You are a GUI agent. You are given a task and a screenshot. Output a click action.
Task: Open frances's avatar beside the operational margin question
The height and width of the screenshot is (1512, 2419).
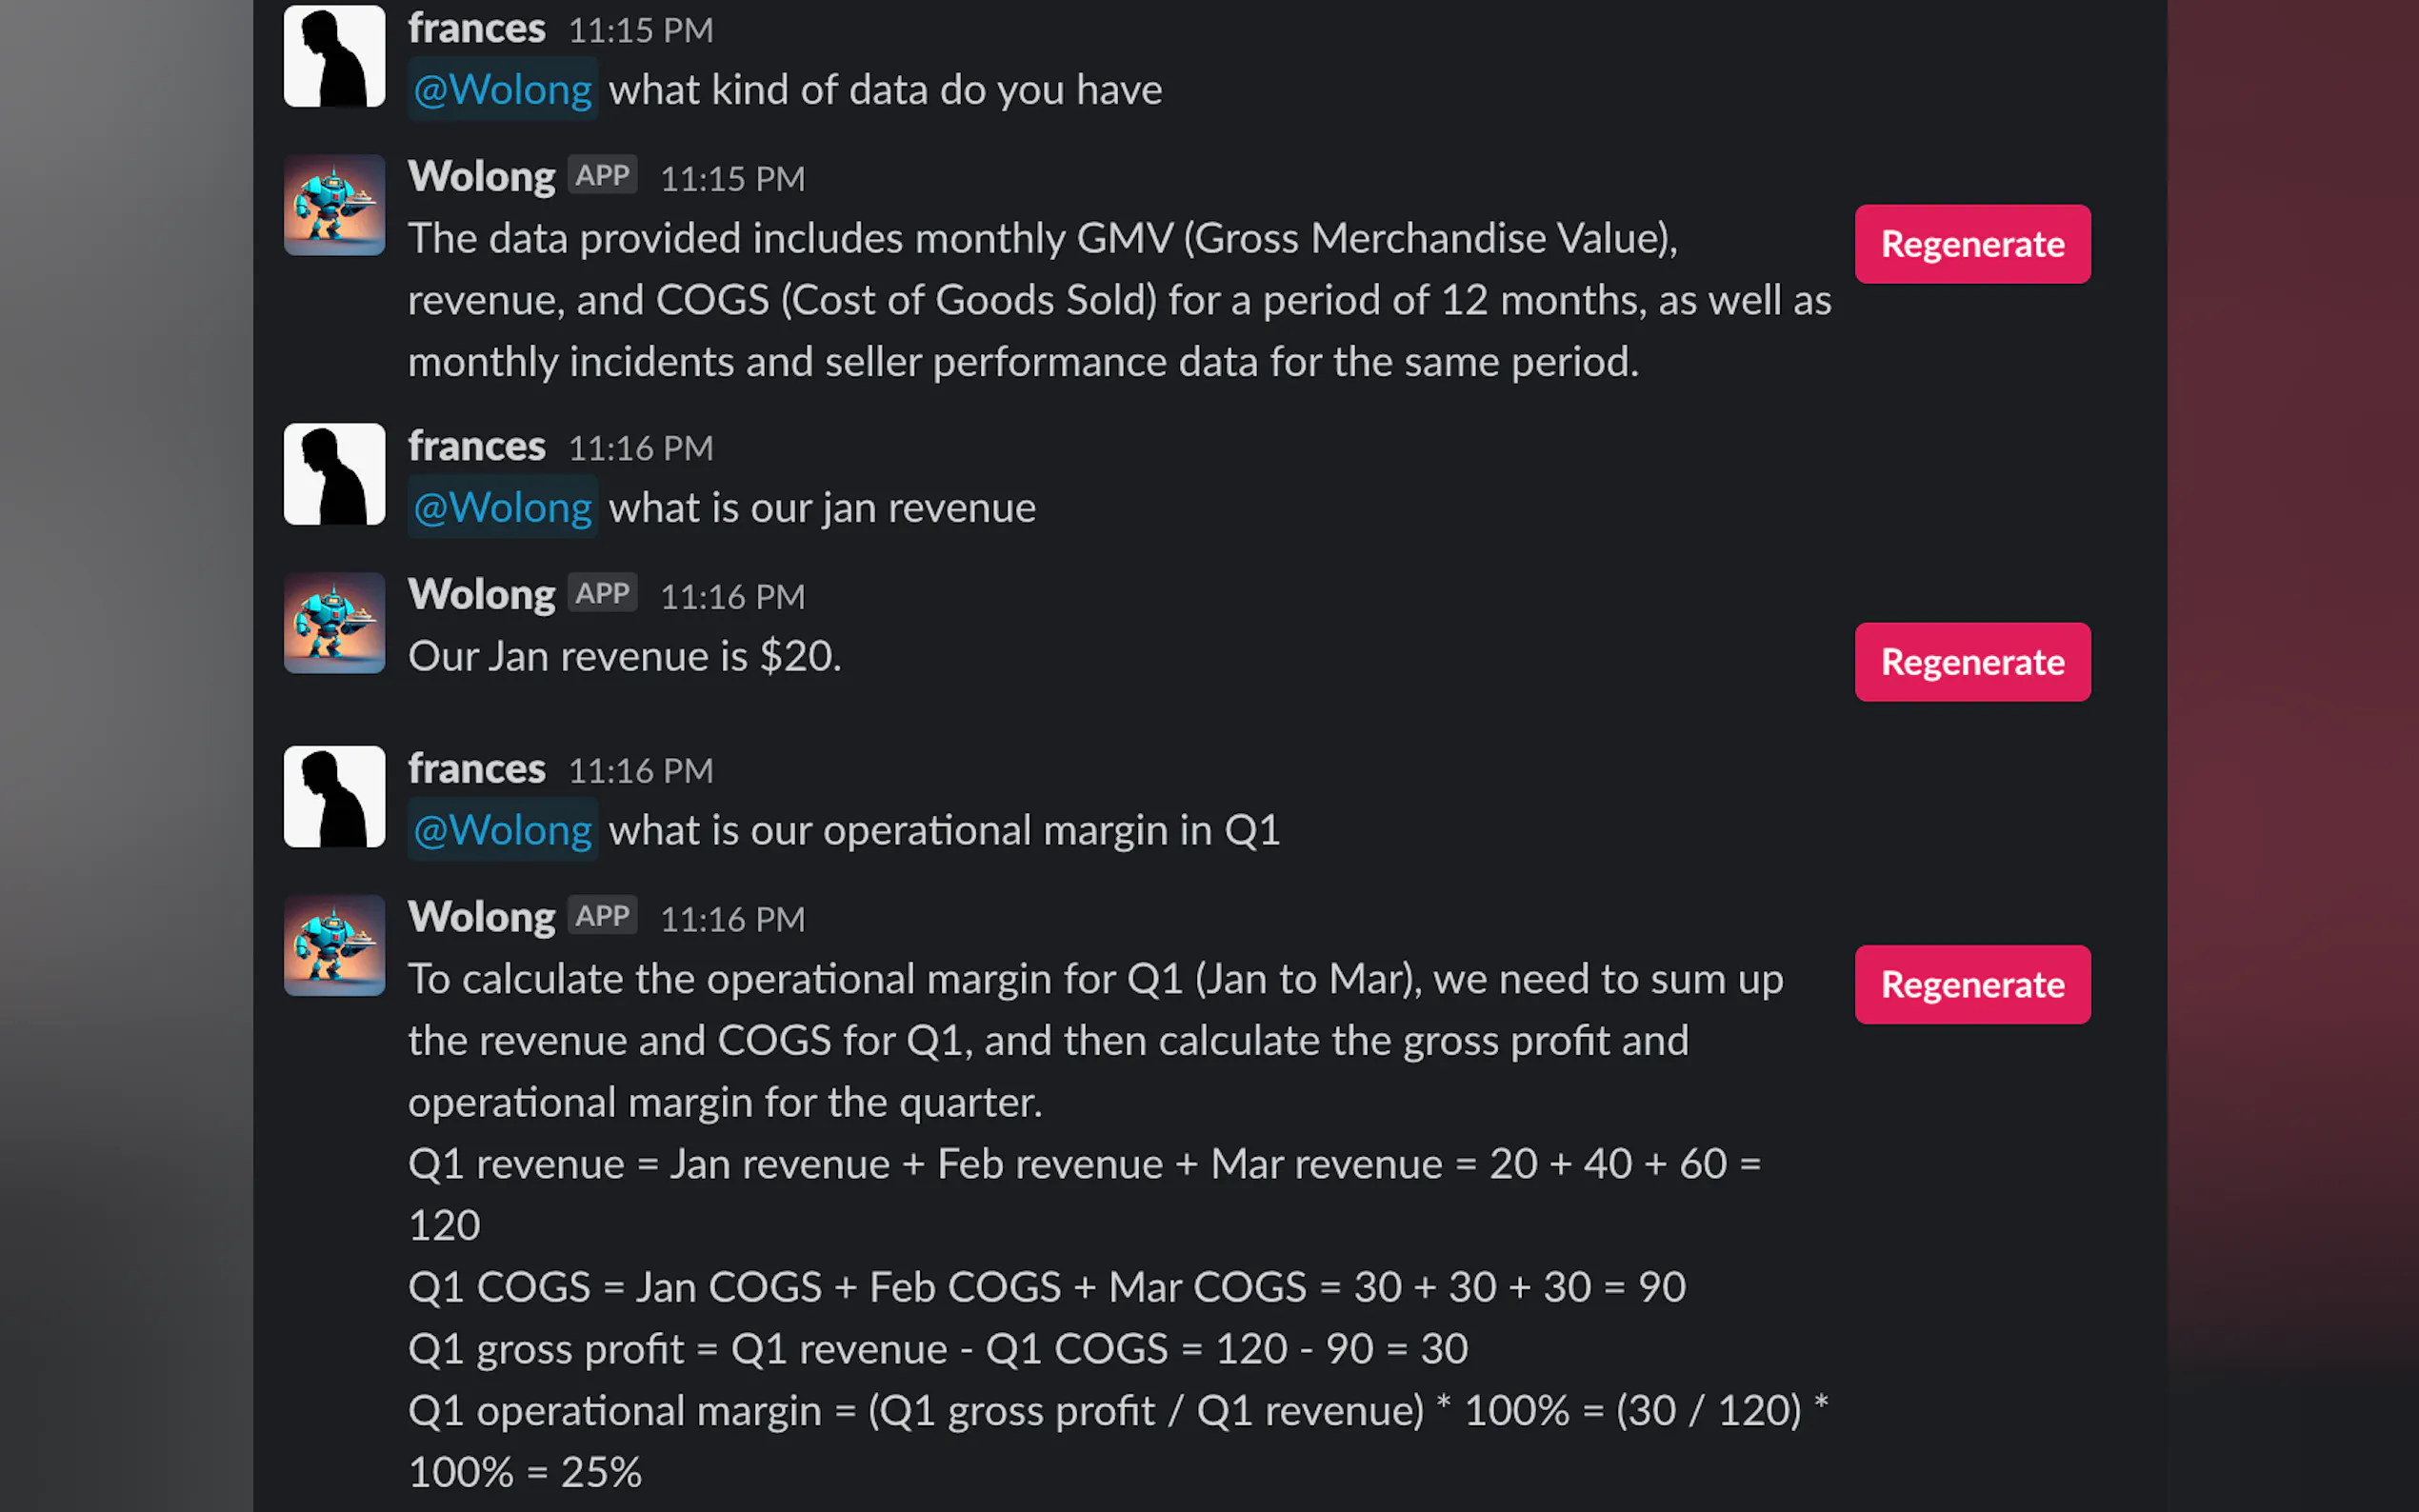(x=334, y=796)
